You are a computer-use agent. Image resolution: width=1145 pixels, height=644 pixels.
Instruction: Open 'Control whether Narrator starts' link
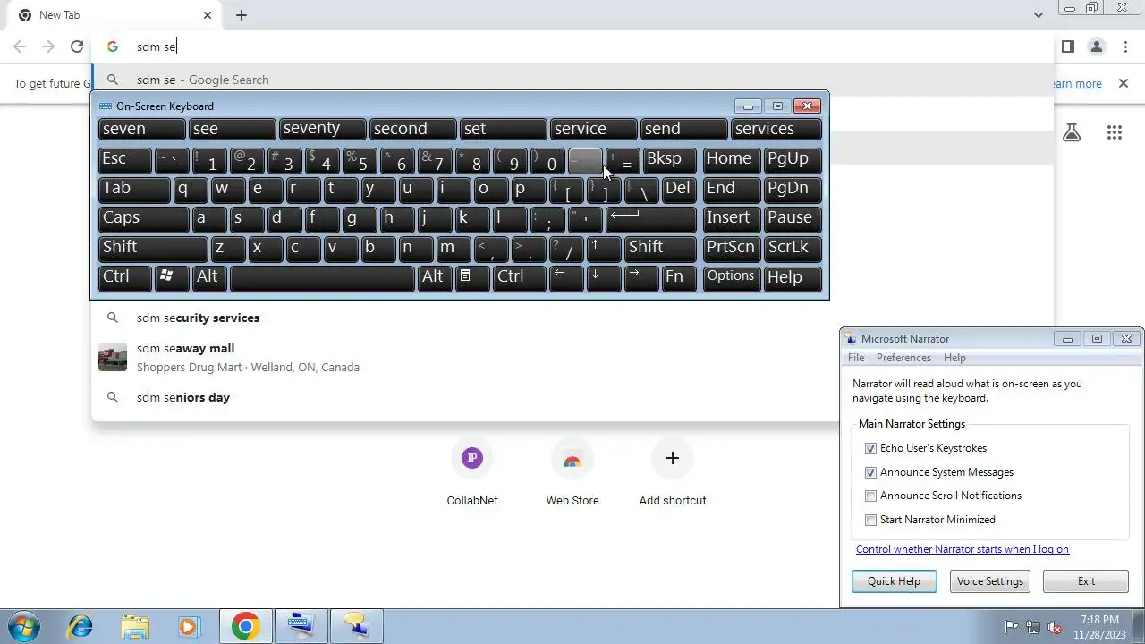tap(963, 549)
